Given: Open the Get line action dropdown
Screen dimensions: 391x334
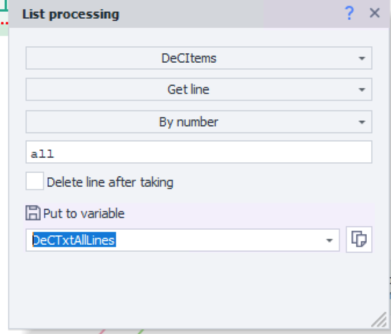Looking at the screenshot, I should coord(199,89).
